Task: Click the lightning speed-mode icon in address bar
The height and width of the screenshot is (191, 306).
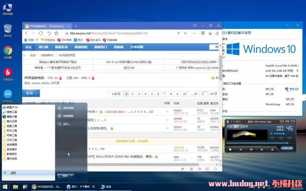Action: (179, 33)
